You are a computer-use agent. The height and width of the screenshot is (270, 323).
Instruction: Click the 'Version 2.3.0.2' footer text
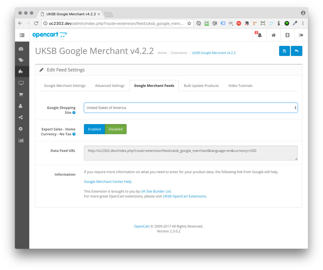[x=168, y=231]
